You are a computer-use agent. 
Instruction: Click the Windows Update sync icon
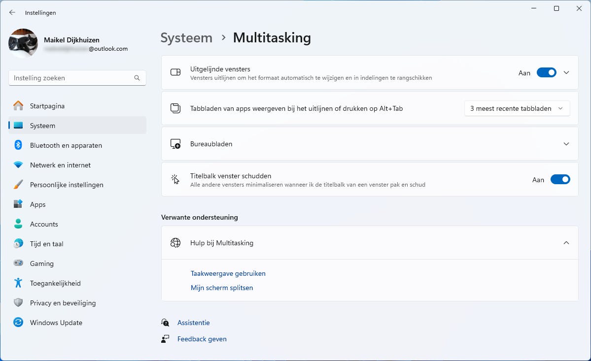18,323
